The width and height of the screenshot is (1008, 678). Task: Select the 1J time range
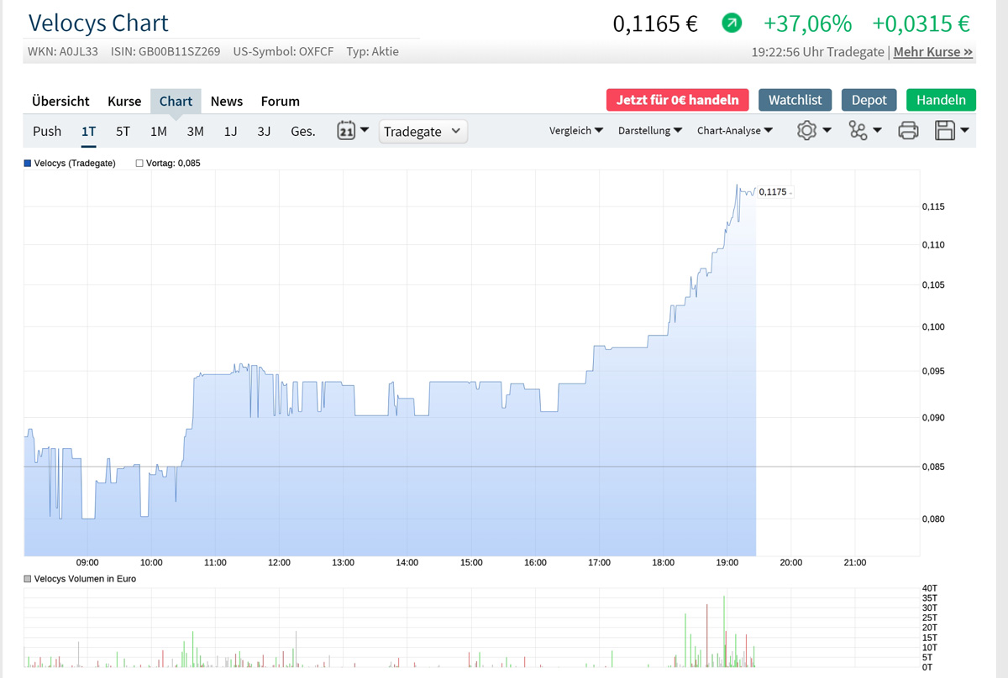[x=230, y=131]
